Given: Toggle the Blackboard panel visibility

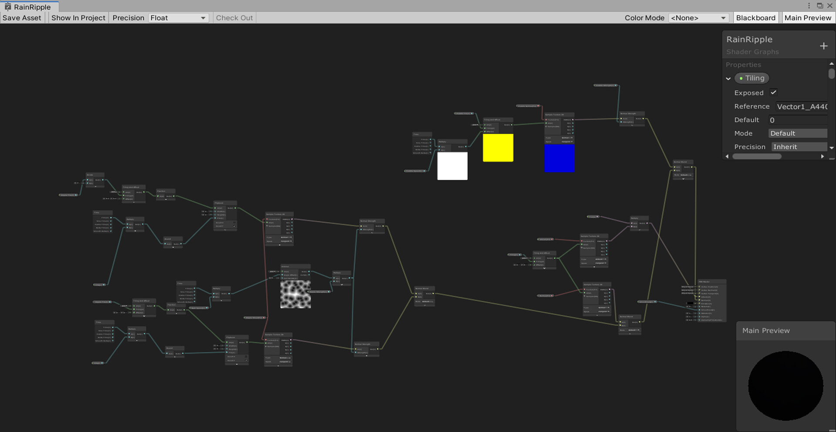Looking at the screenshot, I should [x=755, y=18].
